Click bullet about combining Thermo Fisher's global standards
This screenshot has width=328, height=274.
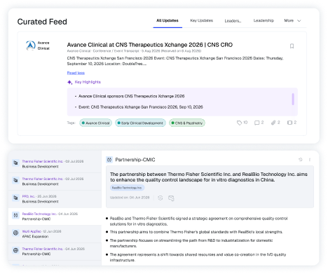[196, 232]
